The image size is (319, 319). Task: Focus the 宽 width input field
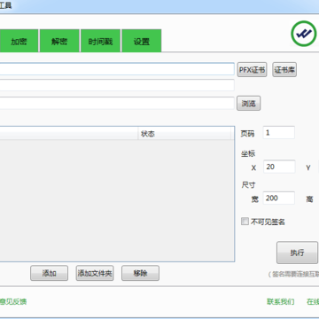coord(279,198)
